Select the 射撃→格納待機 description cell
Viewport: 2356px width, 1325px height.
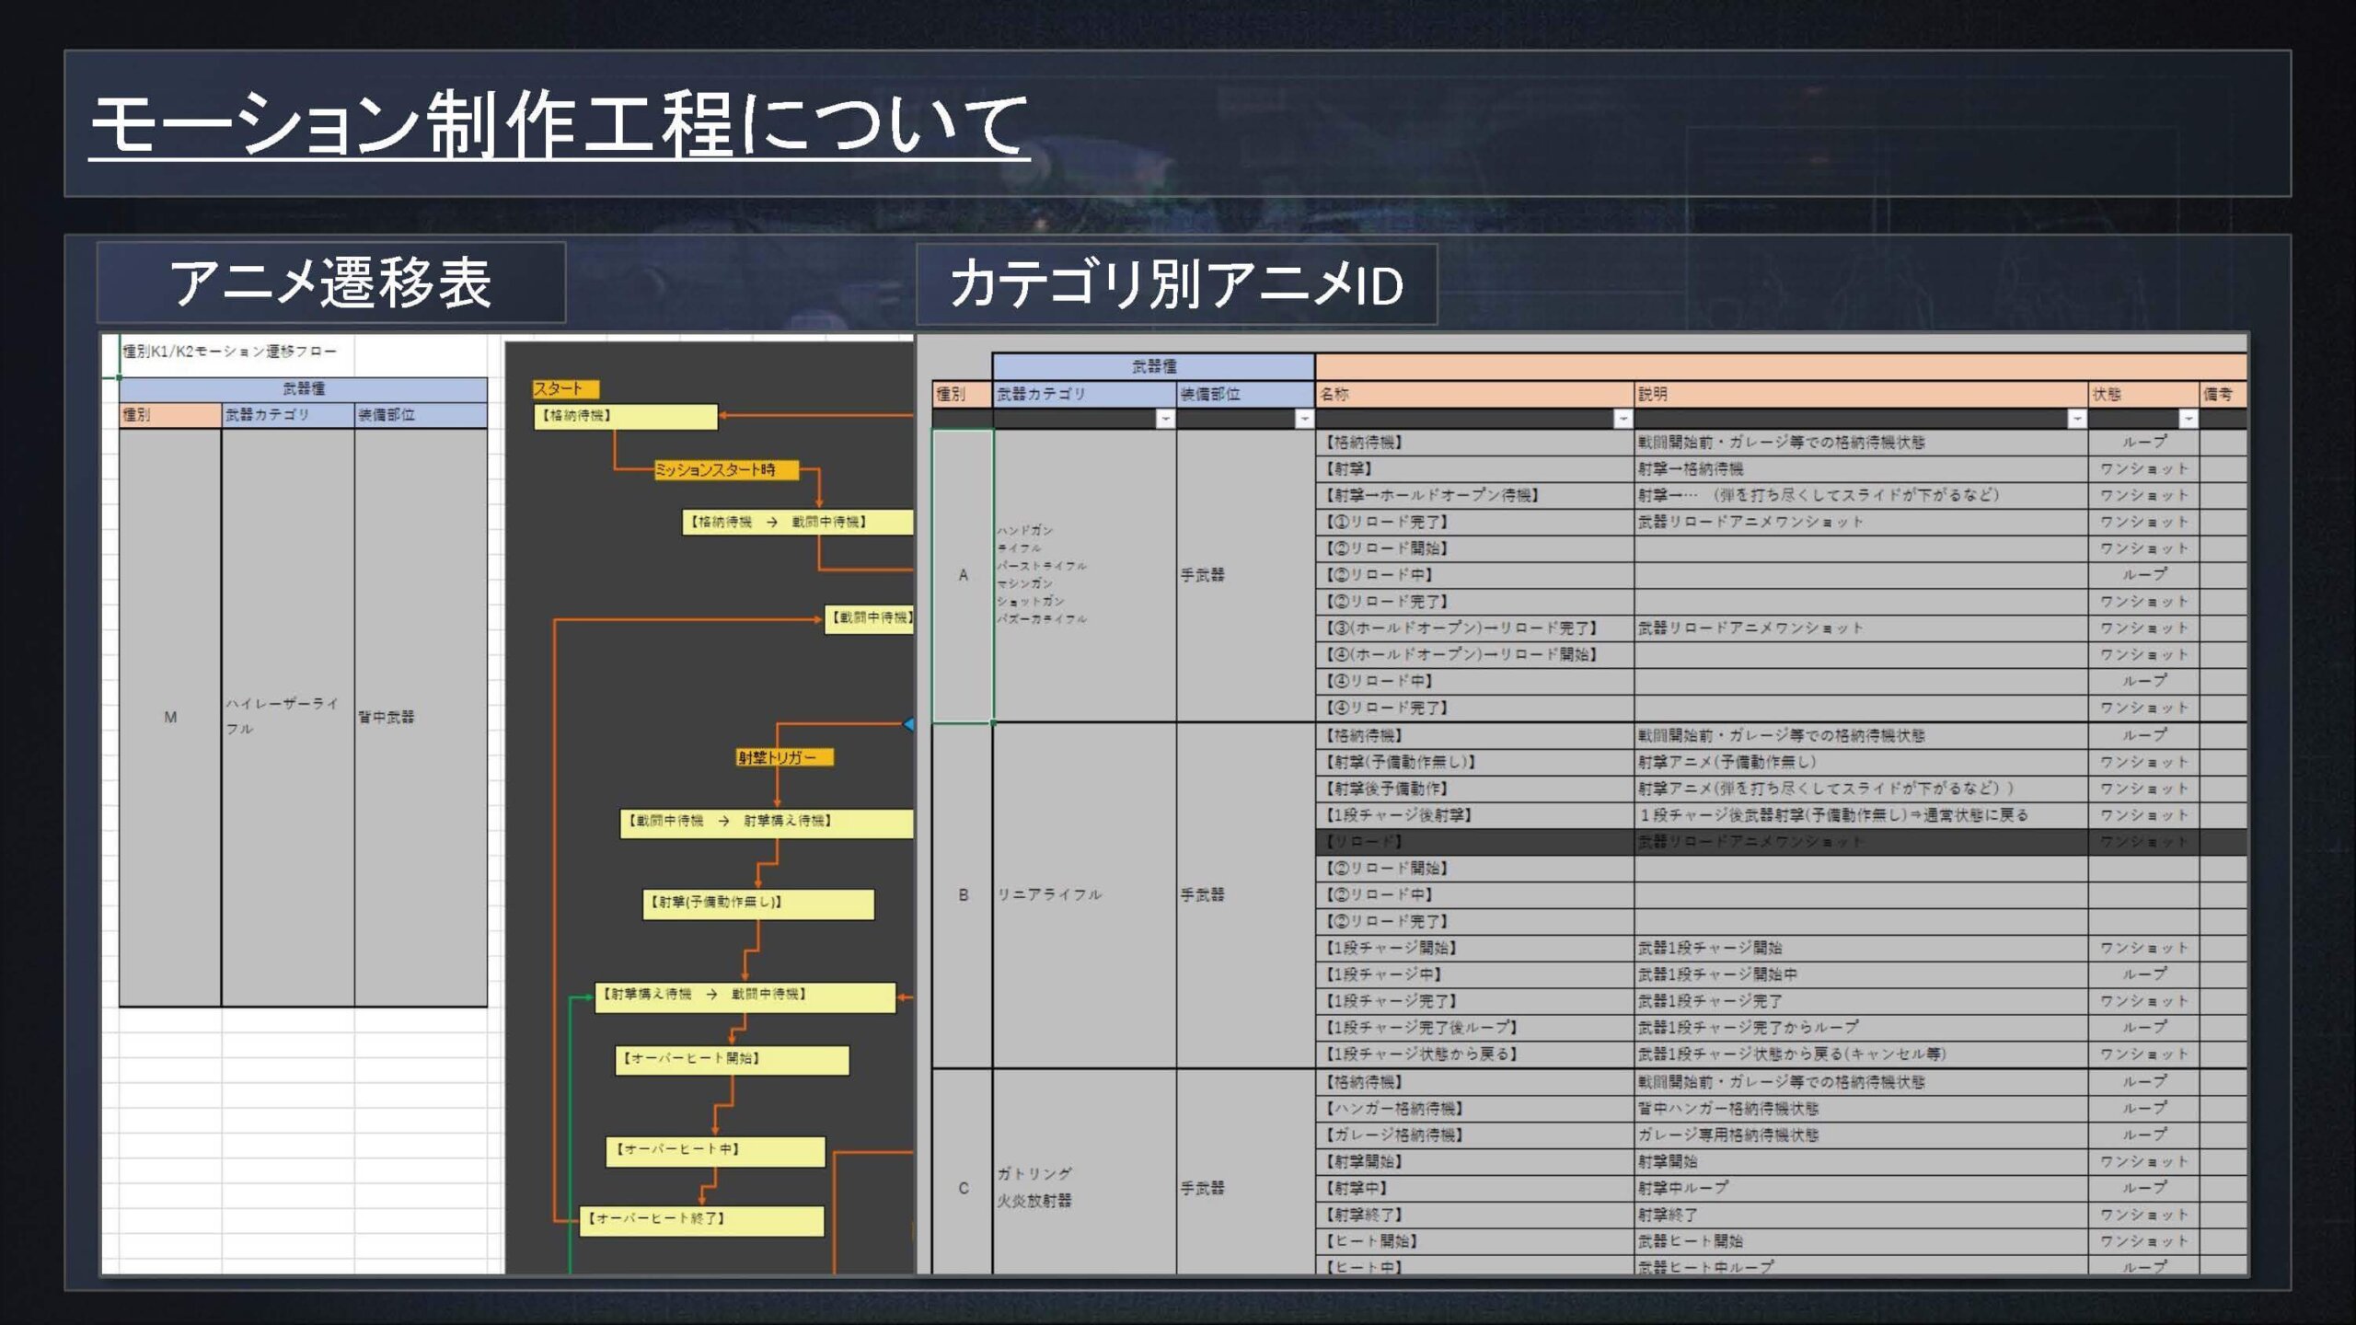[1861, 469]
